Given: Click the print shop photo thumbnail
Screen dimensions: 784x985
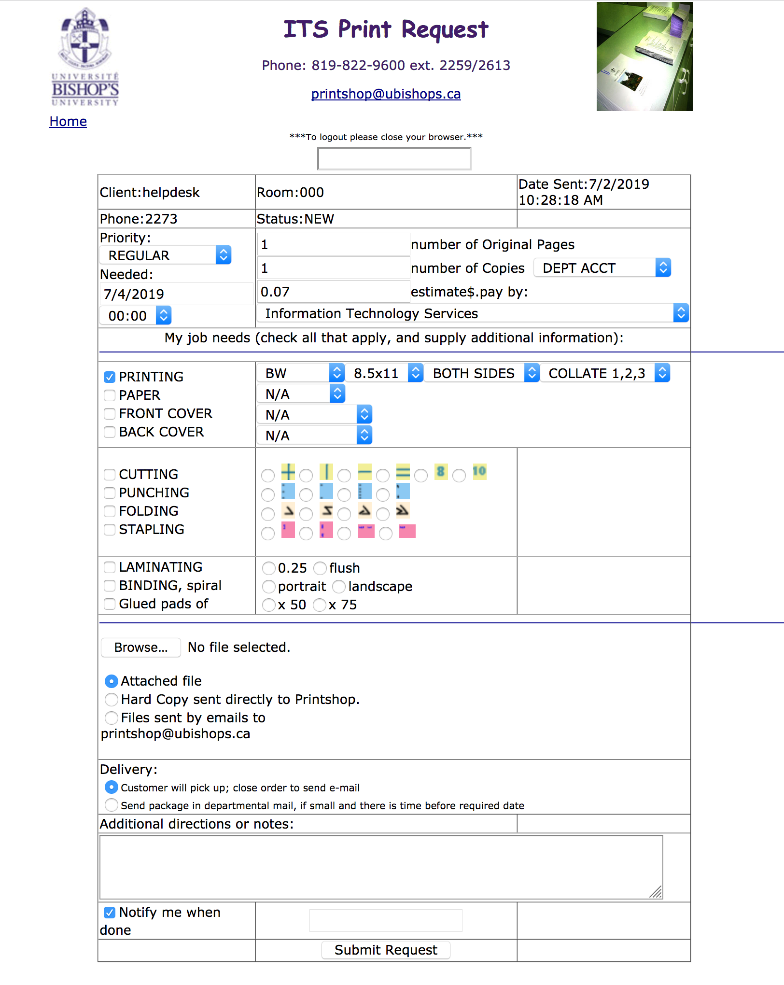Looking at the screenshot, I should pyautogui.click(x=644, y=56).
